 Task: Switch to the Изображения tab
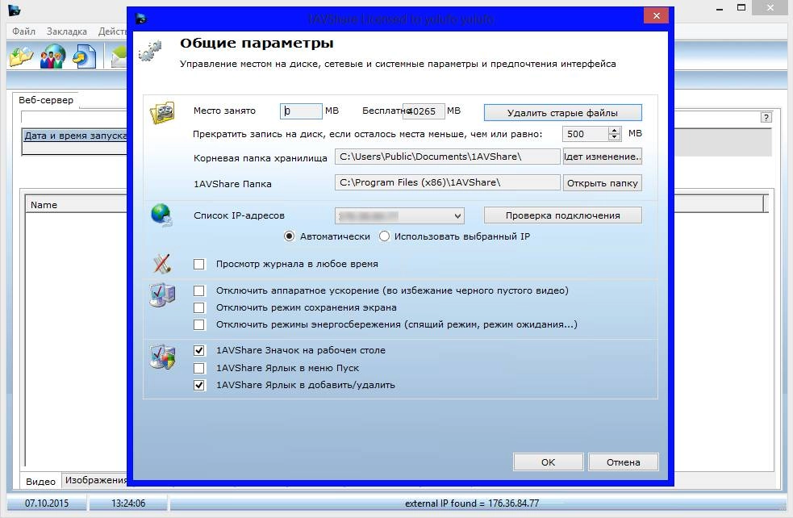(x=95, y=480)
